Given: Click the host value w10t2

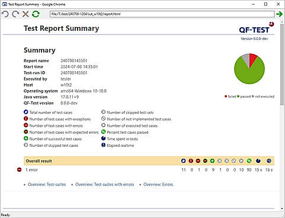Looking at the screenshot, I should tap(66, 85).
